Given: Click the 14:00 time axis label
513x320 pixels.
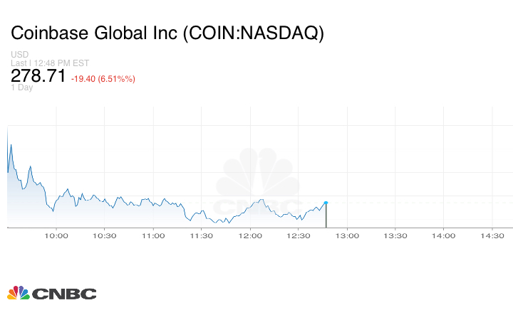Looking at the screenshot, I should click(444, 236).
